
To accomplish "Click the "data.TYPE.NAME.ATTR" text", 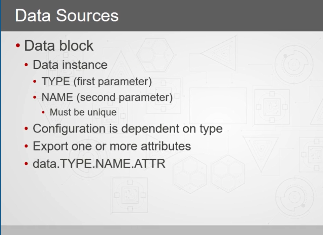I will coord(99,164).
